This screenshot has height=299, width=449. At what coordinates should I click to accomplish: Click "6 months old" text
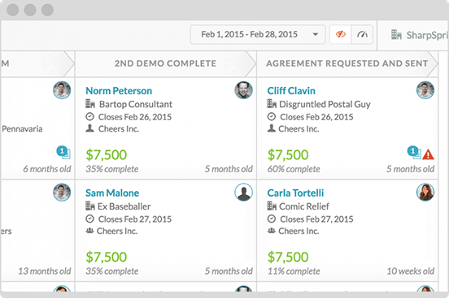tap(47, 169)
